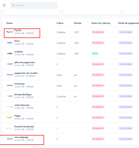Open the mercadopago gateway name
This screenshot has width=139, height=148.
click(x=21, y=137)
